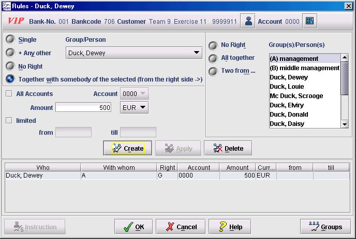Click the account calculator icon button
This screenshot has width=356, height=239.
click(x=310, y=22)
